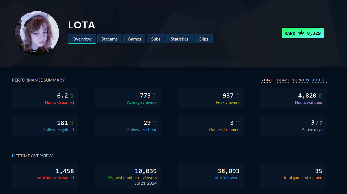Click the up arrow next to 29
347x194 pixels.
tap(154, 123)
